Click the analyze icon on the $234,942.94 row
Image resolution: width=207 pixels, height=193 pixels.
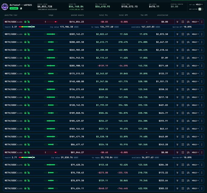188,58
